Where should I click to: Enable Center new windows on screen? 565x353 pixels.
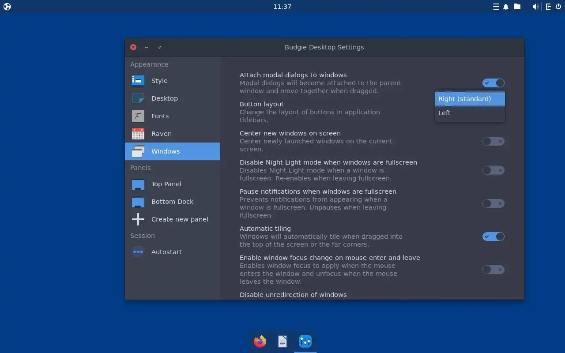coord(493,141)
